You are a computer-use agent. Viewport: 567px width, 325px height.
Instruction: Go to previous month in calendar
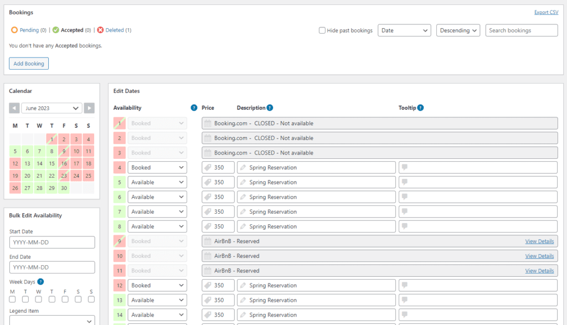pyautogui.click(x=14, y=108)
